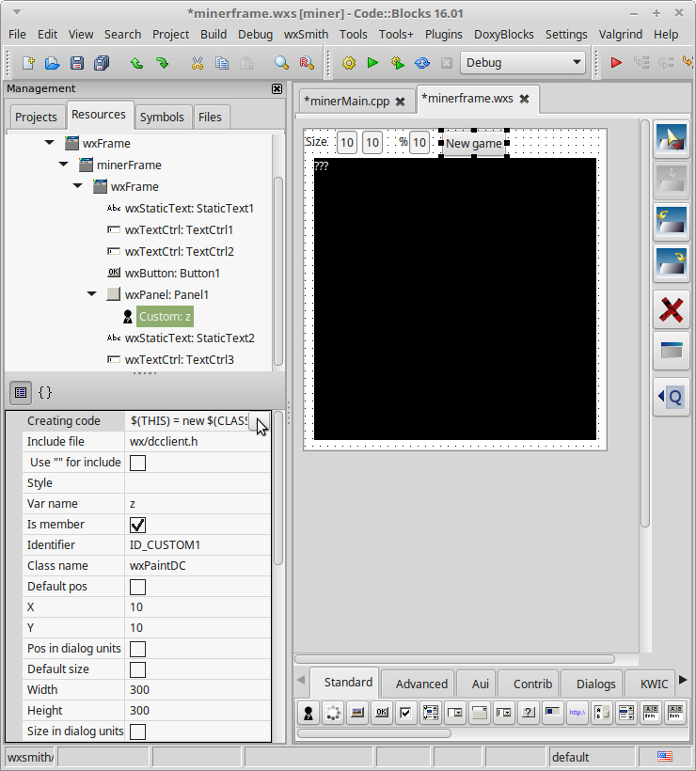696x771 pixels.
Task: Click the Build gear icon
Action: click(x=349, y=63)
